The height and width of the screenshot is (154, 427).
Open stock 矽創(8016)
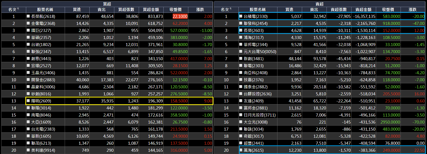41,94
